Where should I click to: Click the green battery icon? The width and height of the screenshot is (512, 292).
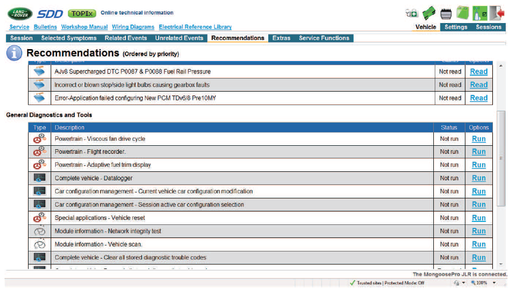462,14
